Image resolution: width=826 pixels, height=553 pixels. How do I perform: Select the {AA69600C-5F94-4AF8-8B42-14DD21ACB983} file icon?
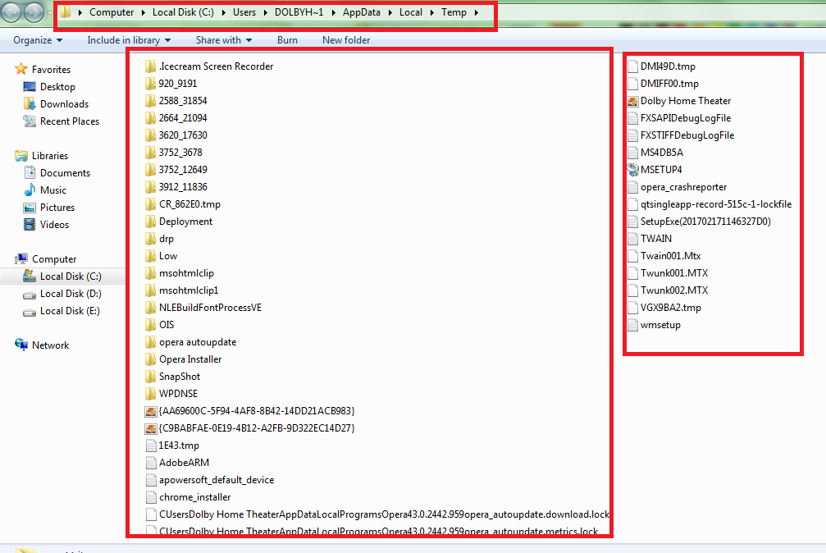tap(150, 411)
